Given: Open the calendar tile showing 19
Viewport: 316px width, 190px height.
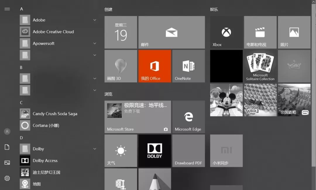Looking at the screenshot, I should click(121, 32).
